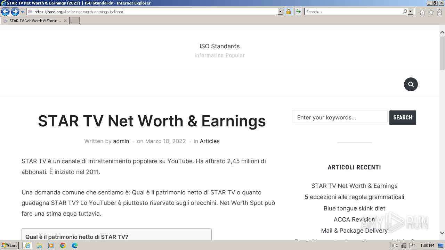Open File Explorer folder taskbar icon
Screen dimensions: 445x250
click(39, 245)
